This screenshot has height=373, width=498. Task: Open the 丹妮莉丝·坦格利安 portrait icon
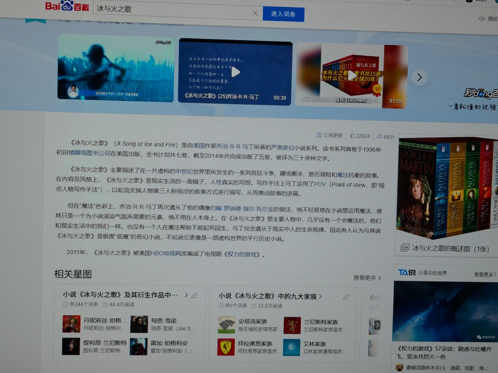[71, 324]
